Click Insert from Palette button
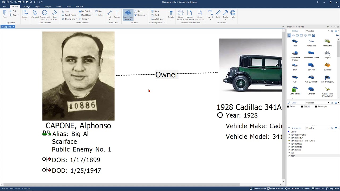Image resolution: width=340 pixels, height=191 pixels. coord(128,15)
